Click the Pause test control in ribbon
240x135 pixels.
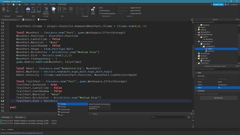[59, 9]
